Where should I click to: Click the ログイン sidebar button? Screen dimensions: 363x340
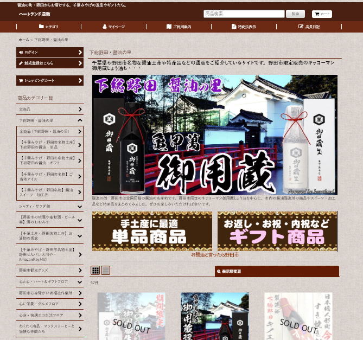(x=50, y=52)
